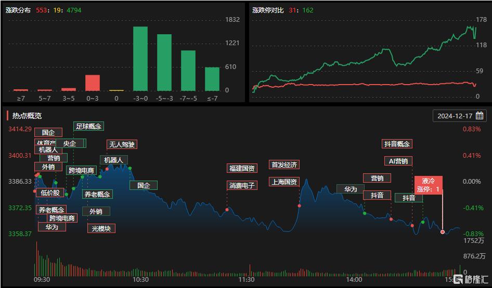The width and height of the screenshot is (492, 288).
Task: Click the 福建国资 label on chart
Action: coord(242,168)
